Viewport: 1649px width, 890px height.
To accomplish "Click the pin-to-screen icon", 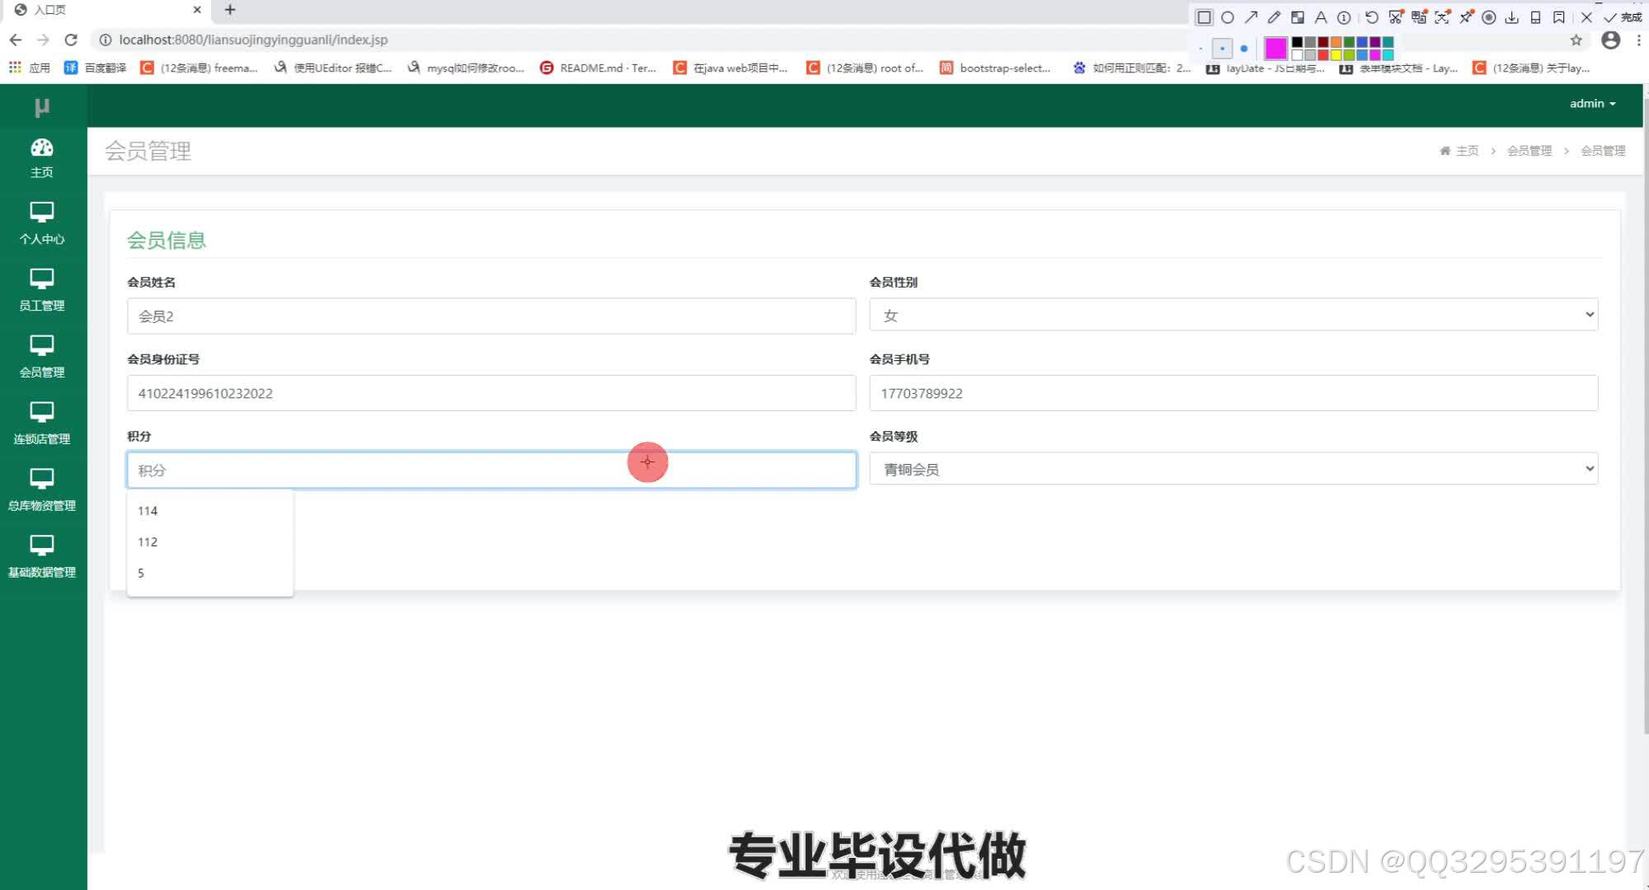I will (x=1467, y=17).
